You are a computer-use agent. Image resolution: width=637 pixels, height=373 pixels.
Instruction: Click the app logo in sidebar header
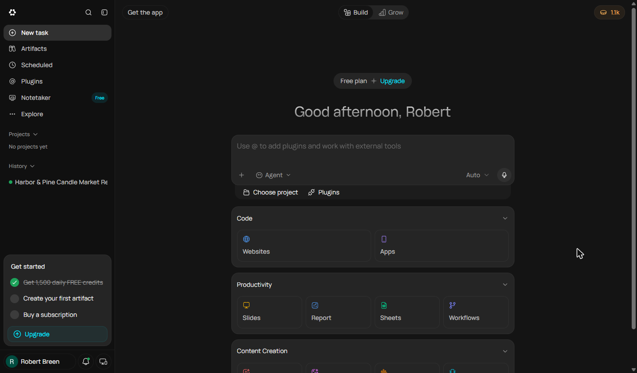[x=12, y=12]
